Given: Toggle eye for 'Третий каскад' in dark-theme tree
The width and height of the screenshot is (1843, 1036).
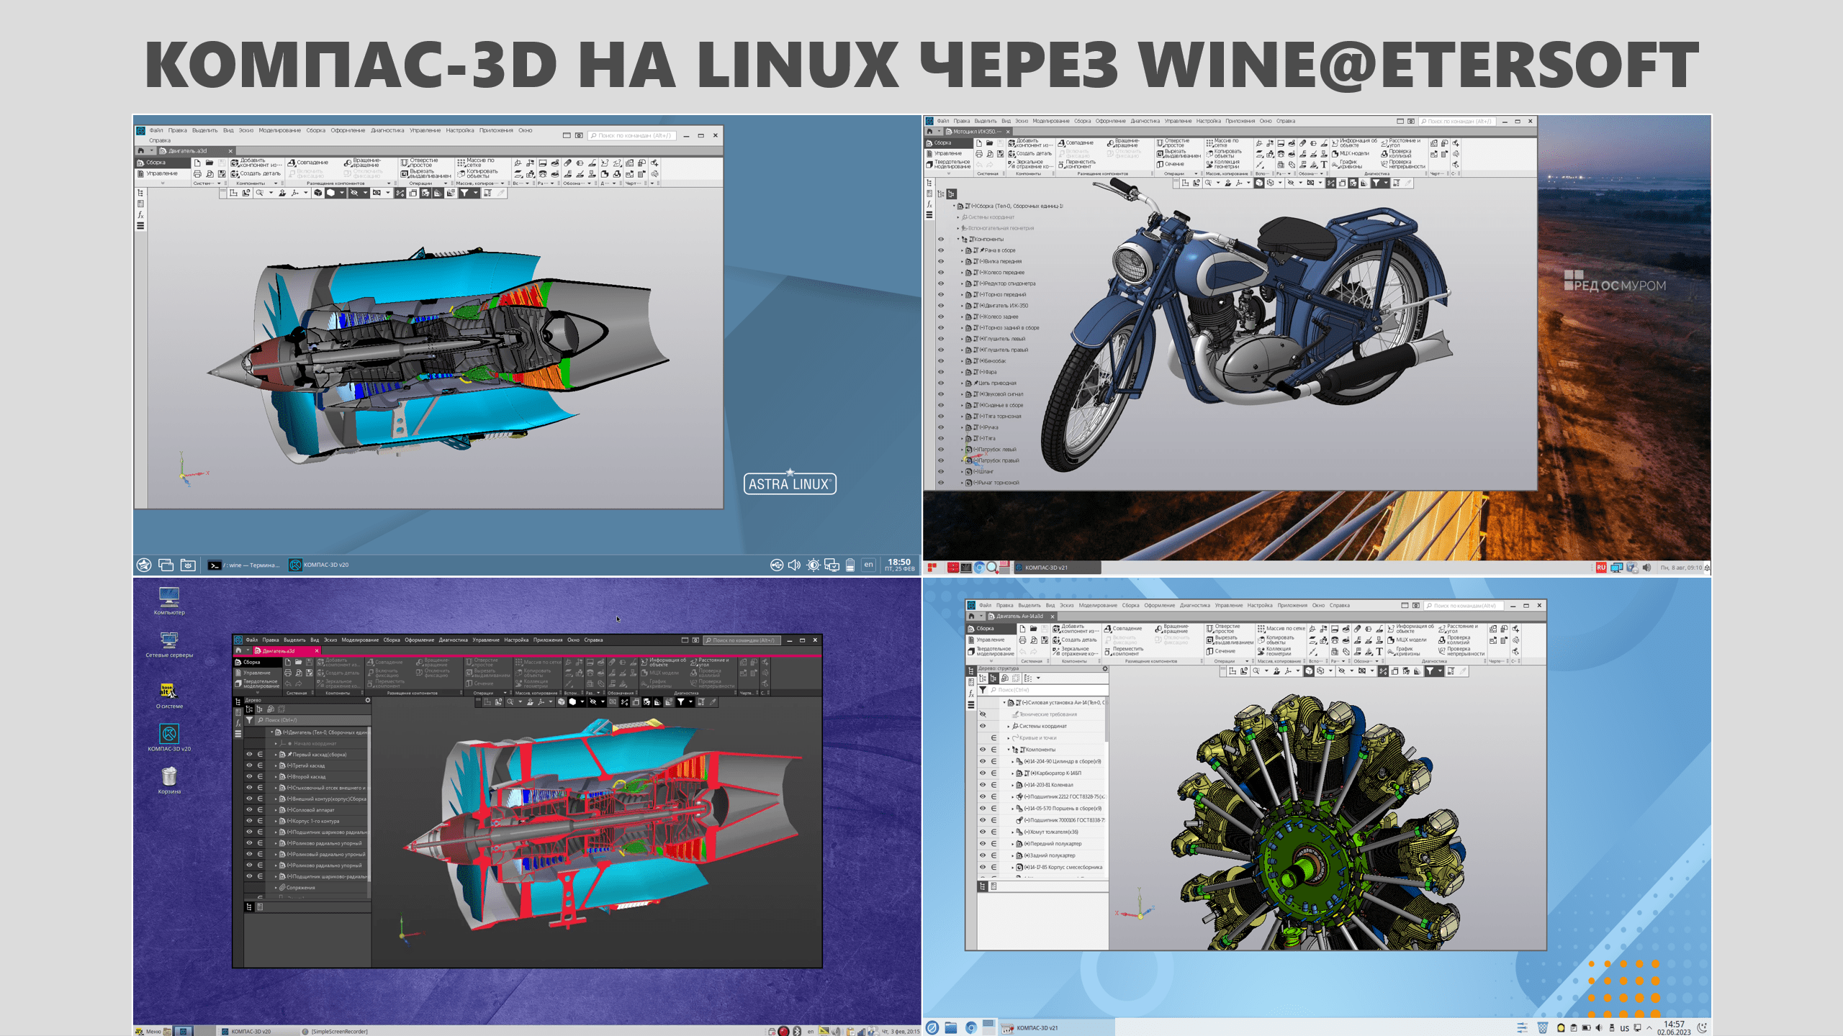Looking at the screenshot, I should 249,765.
